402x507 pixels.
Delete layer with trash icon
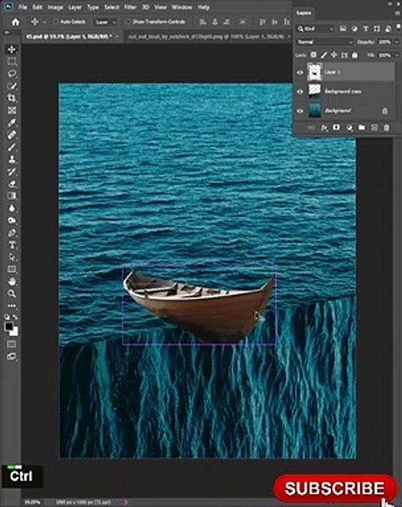386,127
